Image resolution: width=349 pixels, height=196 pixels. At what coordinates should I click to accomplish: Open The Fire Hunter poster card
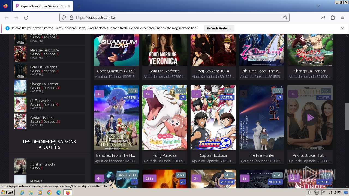[x=261, y=118]
